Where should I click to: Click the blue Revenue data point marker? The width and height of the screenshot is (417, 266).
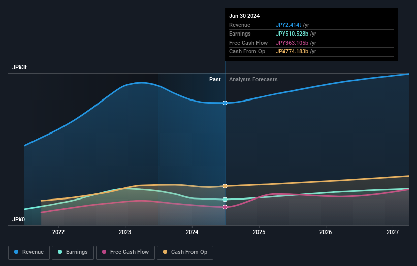click(225, 103)
